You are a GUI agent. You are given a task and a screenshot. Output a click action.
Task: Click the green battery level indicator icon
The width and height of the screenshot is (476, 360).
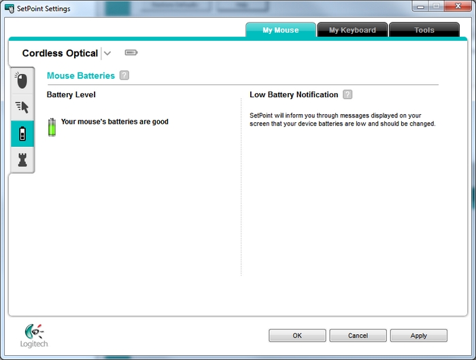point(52,127)
